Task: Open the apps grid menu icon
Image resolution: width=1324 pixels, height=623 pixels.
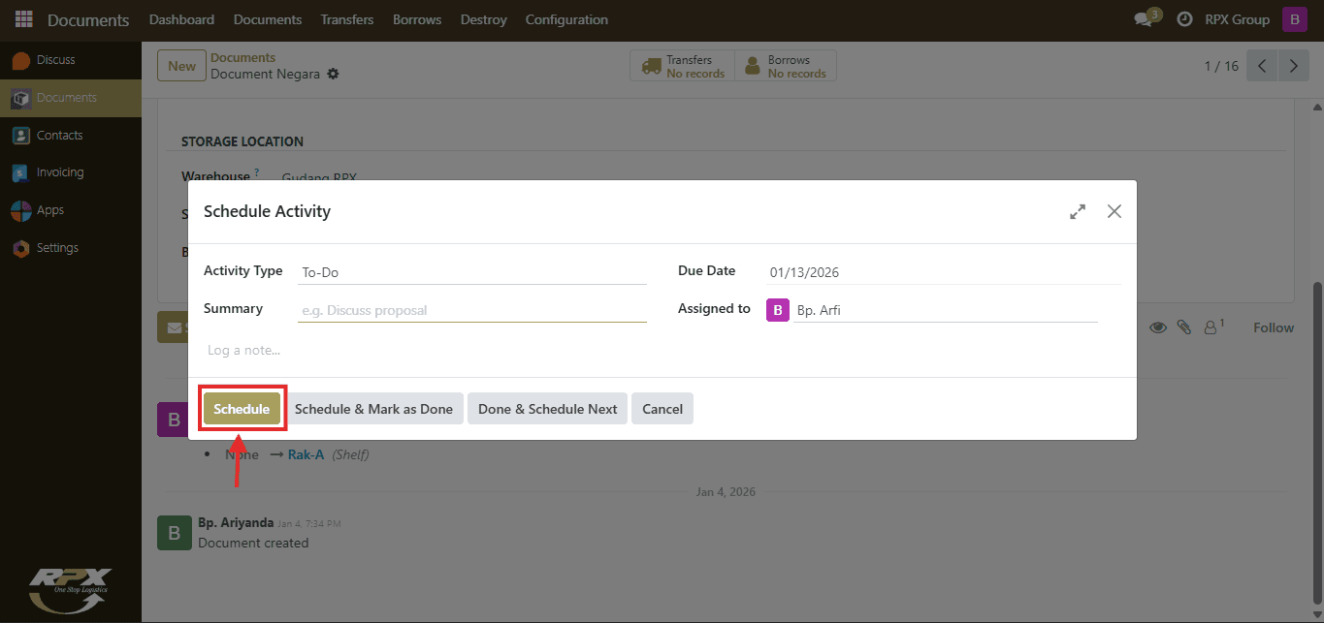Action: (x=23, y=19)
